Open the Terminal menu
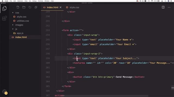The width and height of the screenshot is (174, 97). click(x=41, y=1)
